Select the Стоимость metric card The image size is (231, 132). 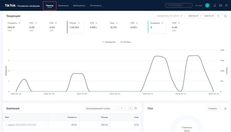coord(14,27)
